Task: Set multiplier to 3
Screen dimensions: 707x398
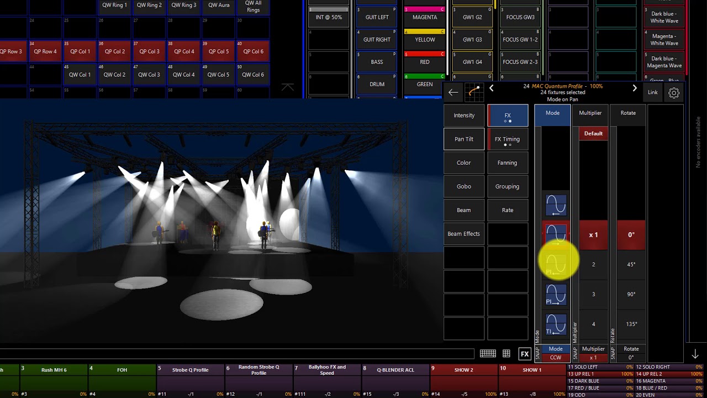Action: coord(593,294)
